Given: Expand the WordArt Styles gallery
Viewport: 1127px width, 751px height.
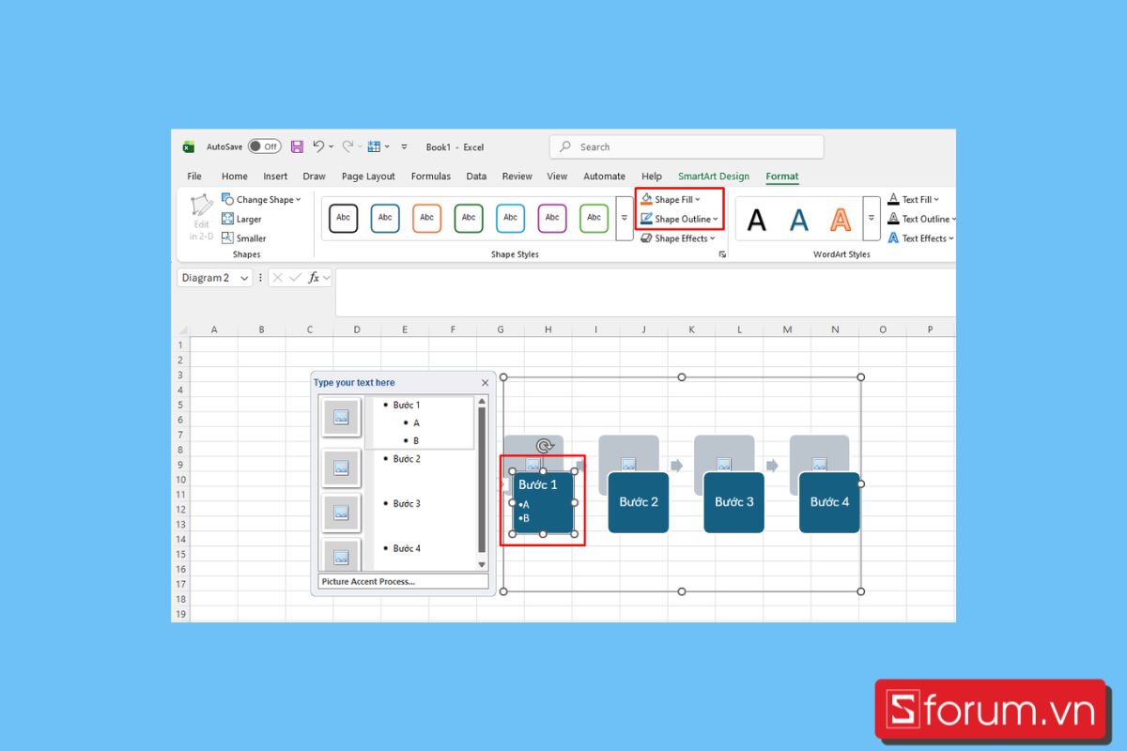Looking at the screenshot, I should coord(872,218).
